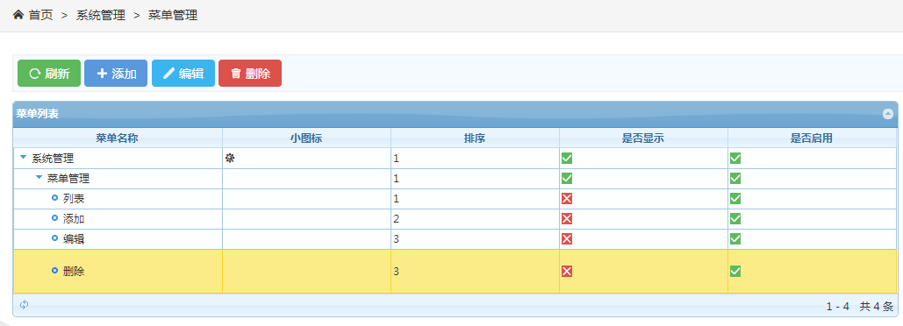Viewport: 903px width, 326px height.
Task: Toggle 是否启用 checkmark for 添加 row
Action: coord(735,218)
